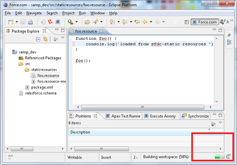Toggle Link with Editor in Package Explorer
The height and width of the screenshot is (165, 237).
point(45,39)
